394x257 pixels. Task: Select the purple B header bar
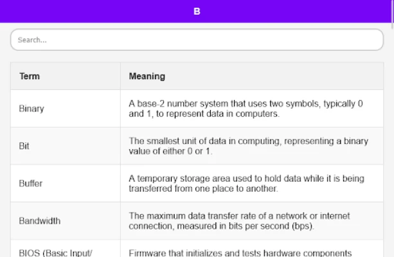click(196, 12)
